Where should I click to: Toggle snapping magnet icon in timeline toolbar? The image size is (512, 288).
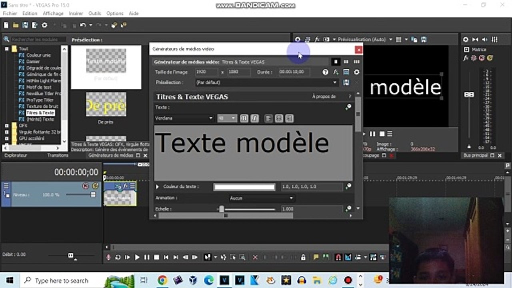(x=338, y=257)
